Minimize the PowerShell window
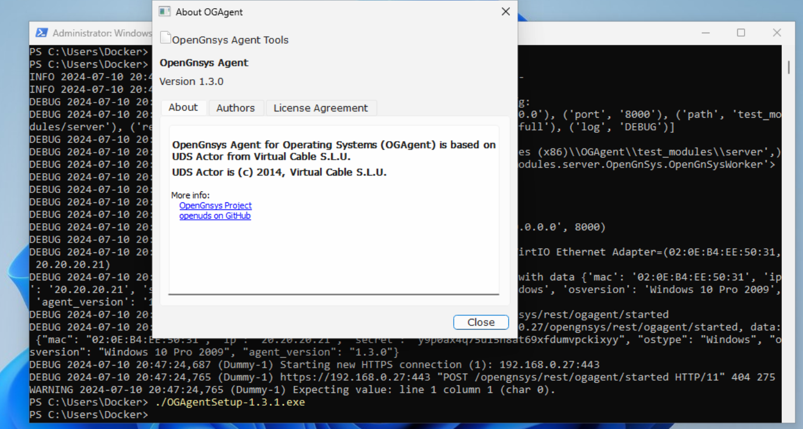The width and height of the screenshot is (803, 429). (705, 33)
